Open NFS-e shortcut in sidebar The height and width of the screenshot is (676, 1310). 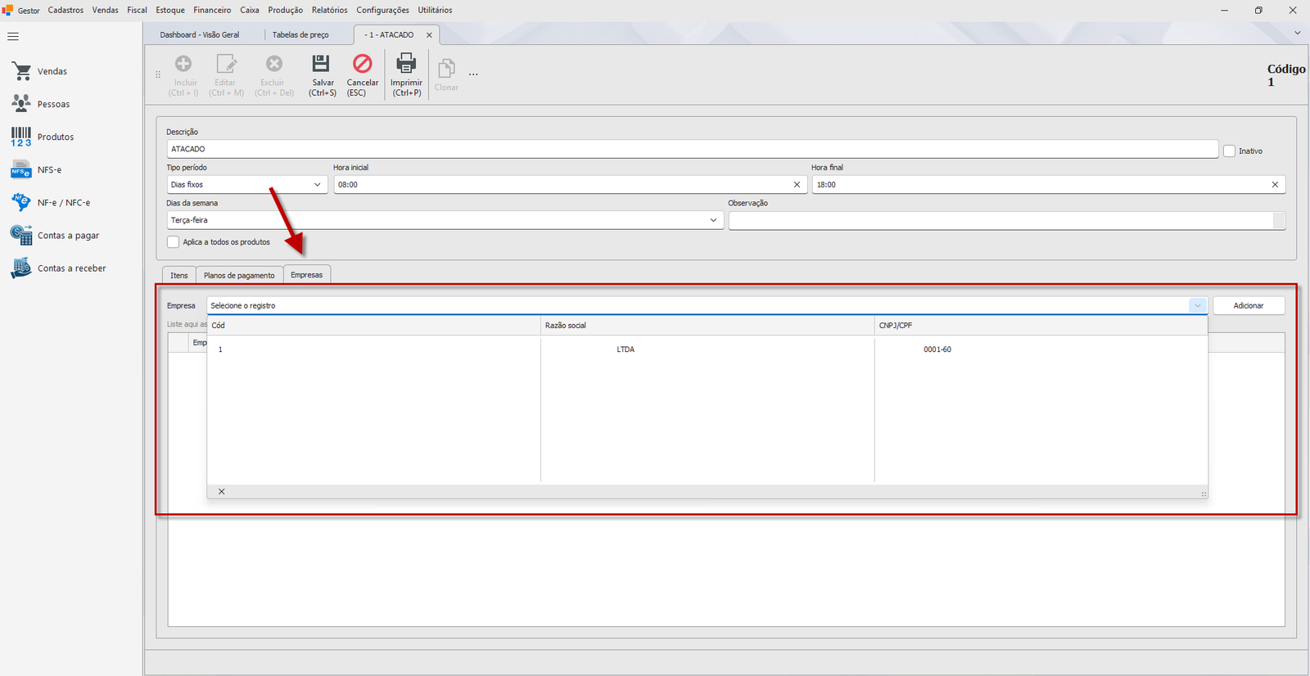pyautogui.click(x=36, y=169)
